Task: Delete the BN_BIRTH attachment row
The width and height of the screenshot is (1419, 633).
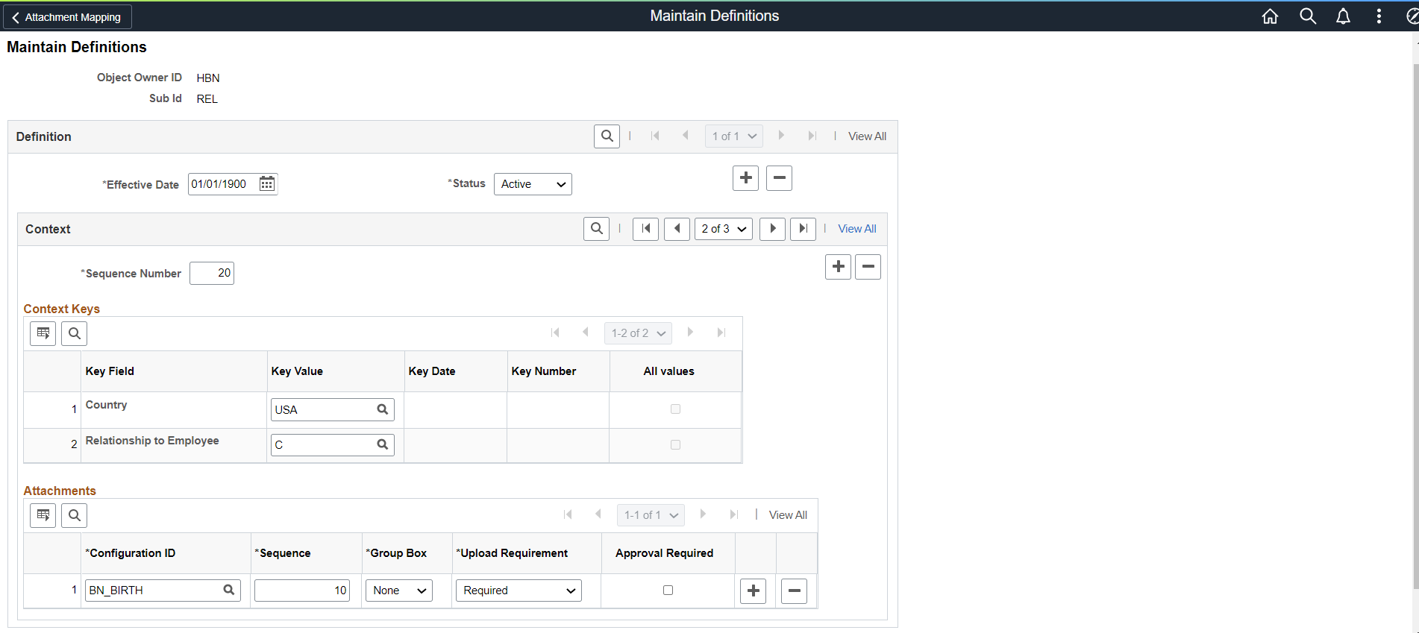Action: [794, 591]
